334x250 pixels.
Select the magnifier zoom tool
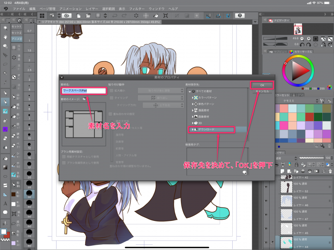[x=5, y=28]
